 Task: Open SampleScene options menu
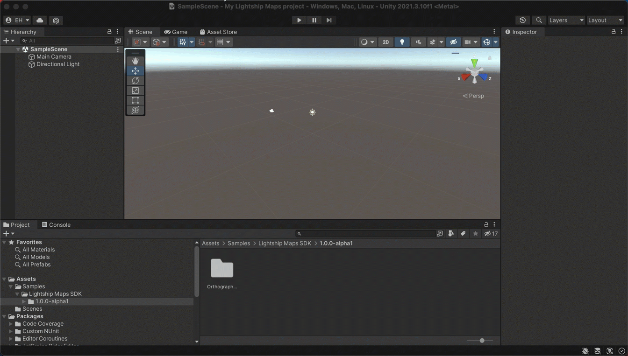click(x=118, y=49)
